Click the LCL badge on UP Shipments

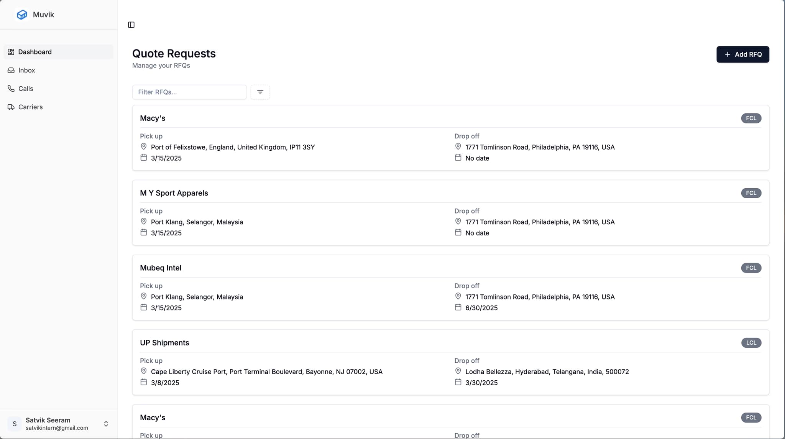751,343
